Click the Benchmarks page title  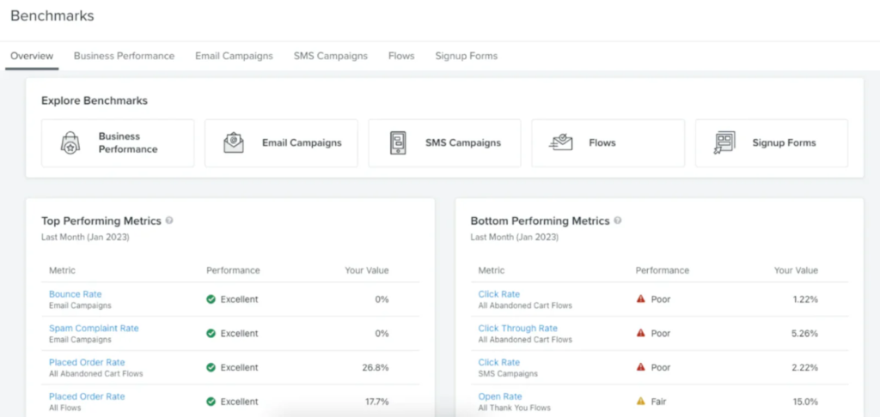click(x=52, y=16)
